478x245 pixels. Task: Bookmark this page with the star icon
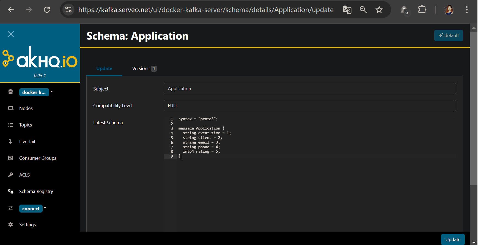tap(379, 10)
